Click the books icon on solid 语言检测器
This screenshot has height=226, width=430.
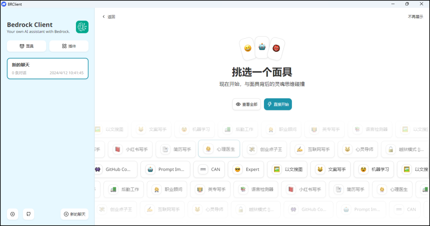point(243,189)
